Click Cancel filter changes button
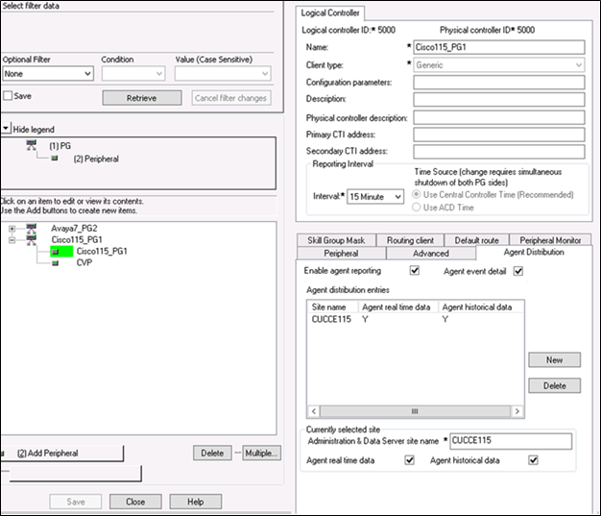Screen dimensions: 601x516 [x=231, y=98]
